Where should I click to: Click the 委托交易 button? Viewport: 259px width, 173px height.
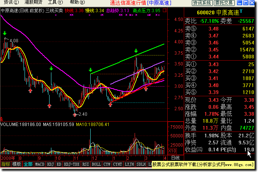point(224,3)
